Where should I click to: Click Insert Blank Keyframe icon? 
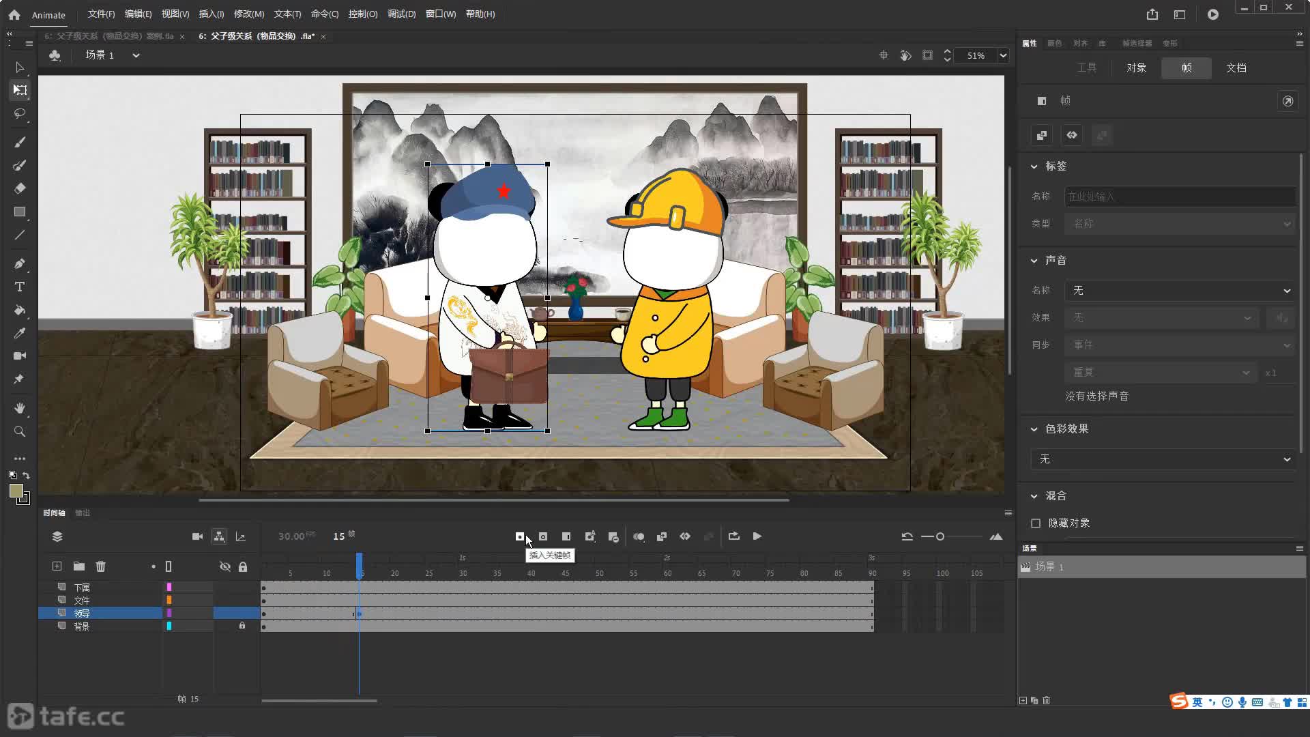[543, 536]
